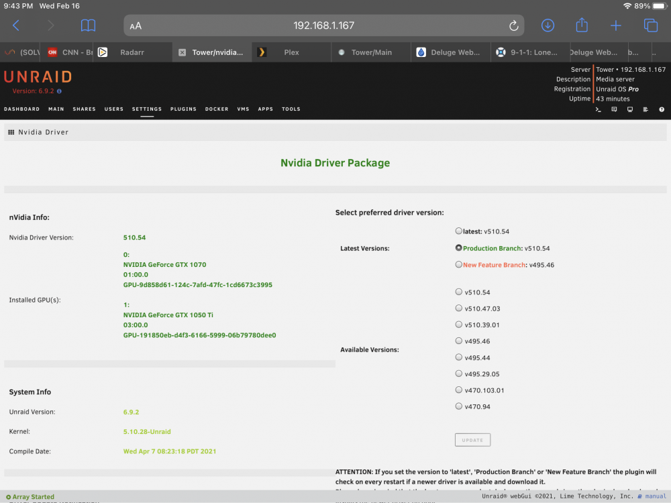The image size is (671, 503).
Task: Choose version v495.46 under Available Versions
Action: click(x=459, y=341)
